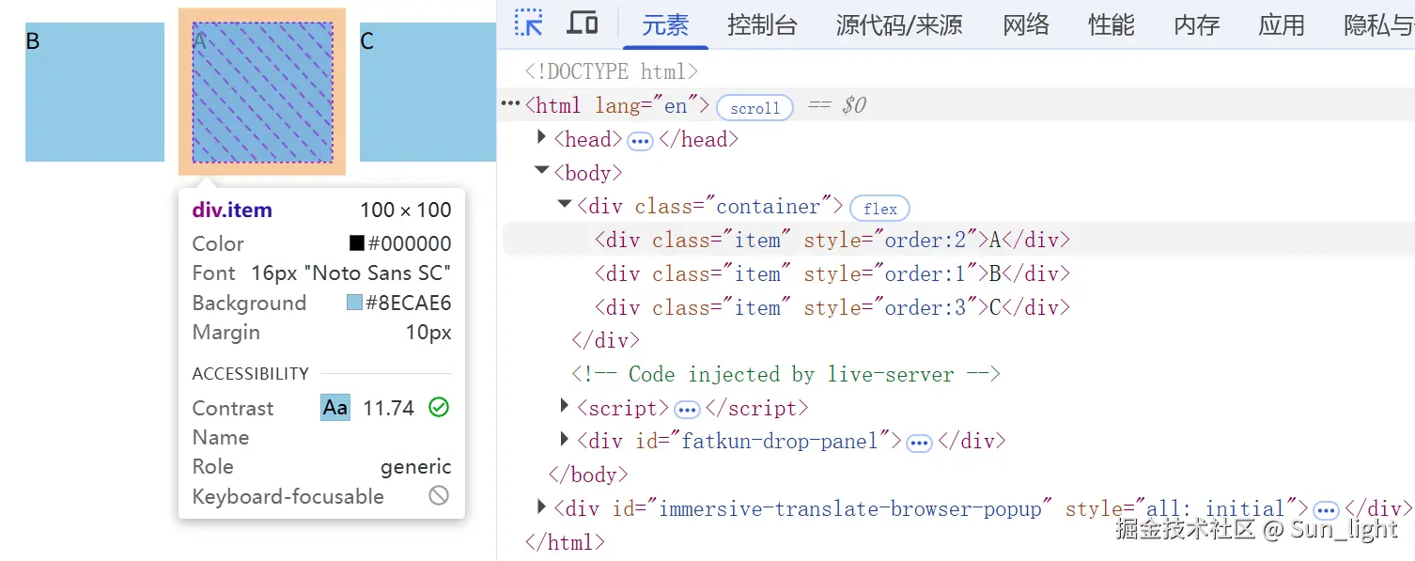
Task: Click the contrast value 11.74
Action: coord(389,408)
